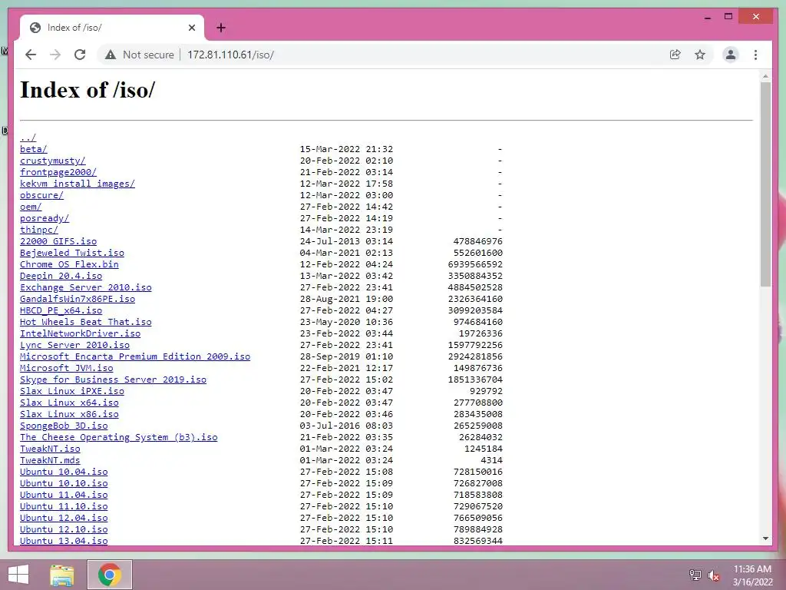Open the Windows Start menu
Viewport: 786px width, 590px height.
coord(18,575)
